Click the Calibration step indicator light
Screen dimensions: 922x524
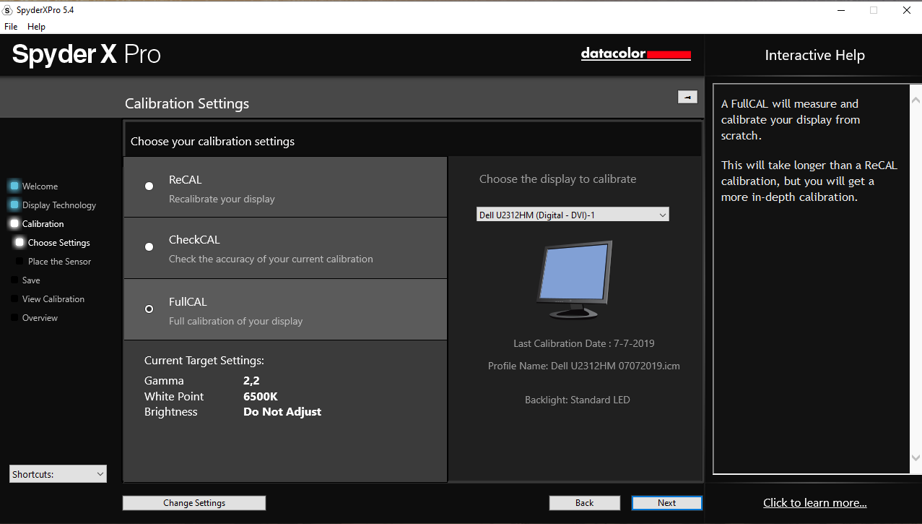tap(14, 223)
